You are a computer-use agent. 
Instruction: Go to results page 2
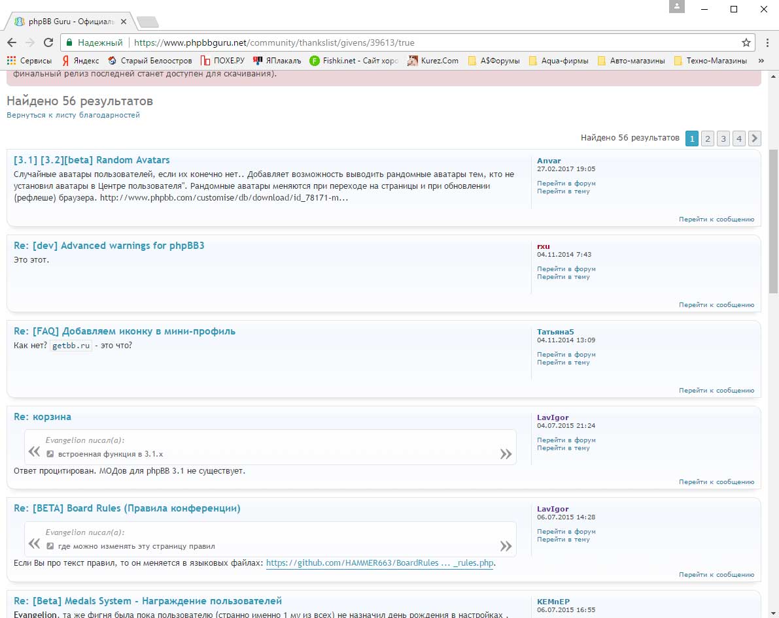pos(707,138)
